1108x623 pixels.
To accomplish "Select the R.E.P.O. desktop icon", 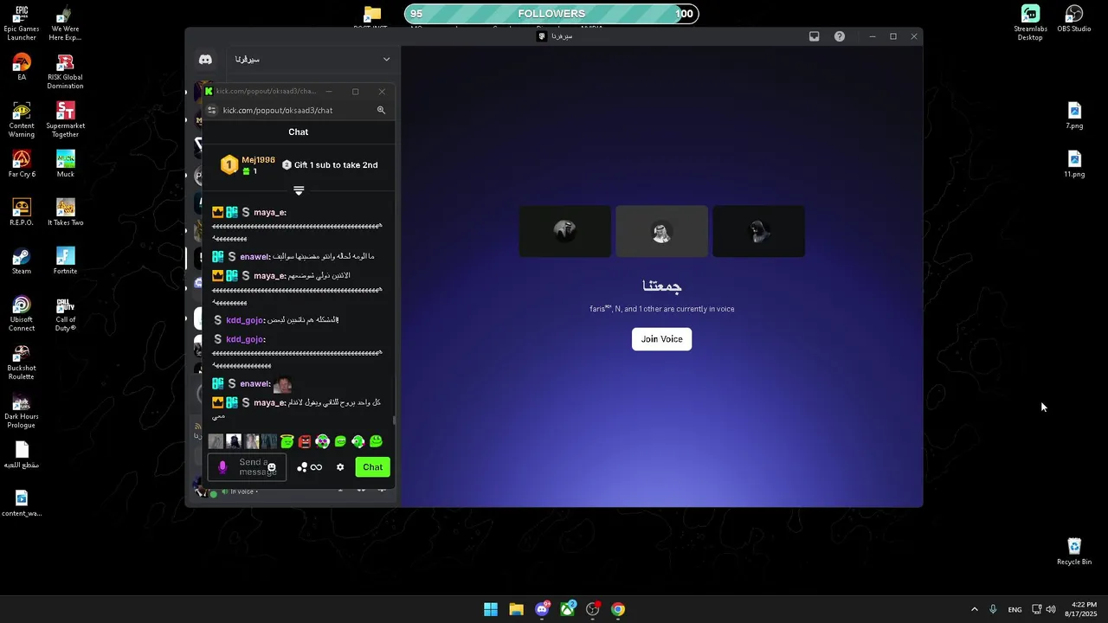I will [x=22, y=213].
